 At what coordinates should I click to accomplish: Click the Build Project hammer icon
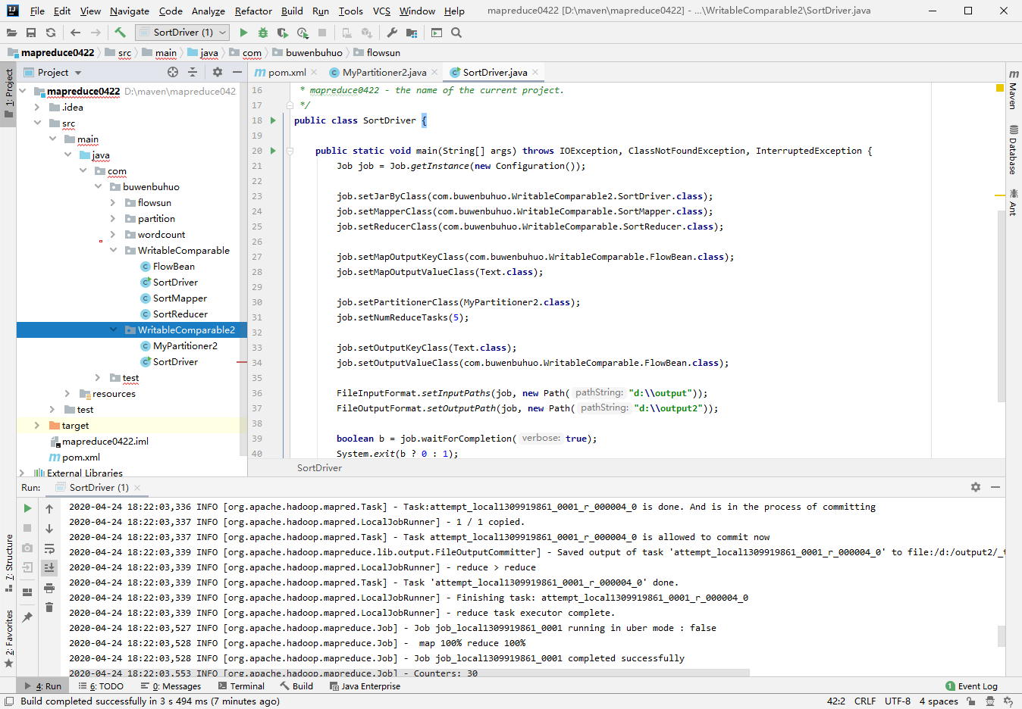tap(120, 33)
